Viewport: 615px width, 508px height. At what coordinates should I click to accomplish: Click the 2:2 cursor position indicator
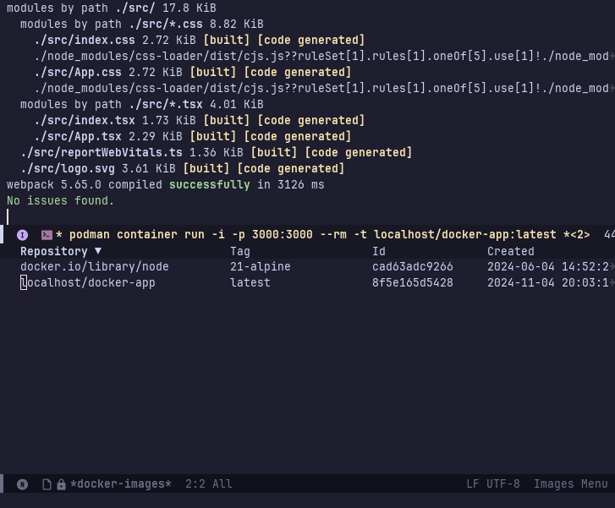point(198,484)
